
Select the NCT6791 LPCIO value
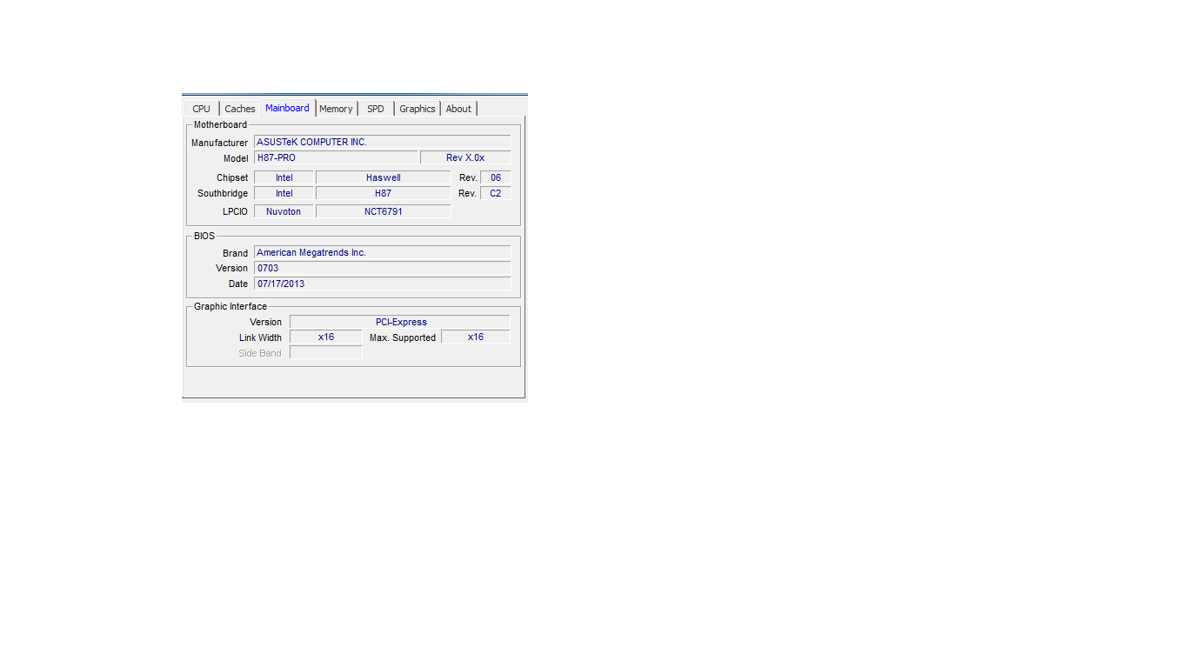coord(384,211)
